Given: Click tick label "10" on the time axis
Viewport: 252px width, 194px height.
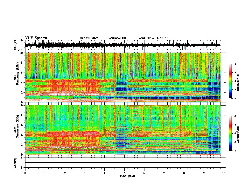Looking at the screenshot, I should coord(224,173).
